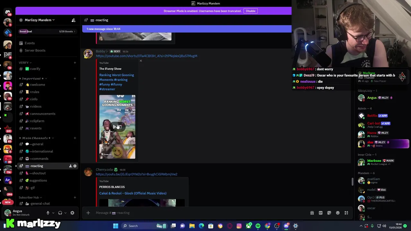Open the apps launcher icon in message bar
The image size is (411, 231).
point(346,213)
